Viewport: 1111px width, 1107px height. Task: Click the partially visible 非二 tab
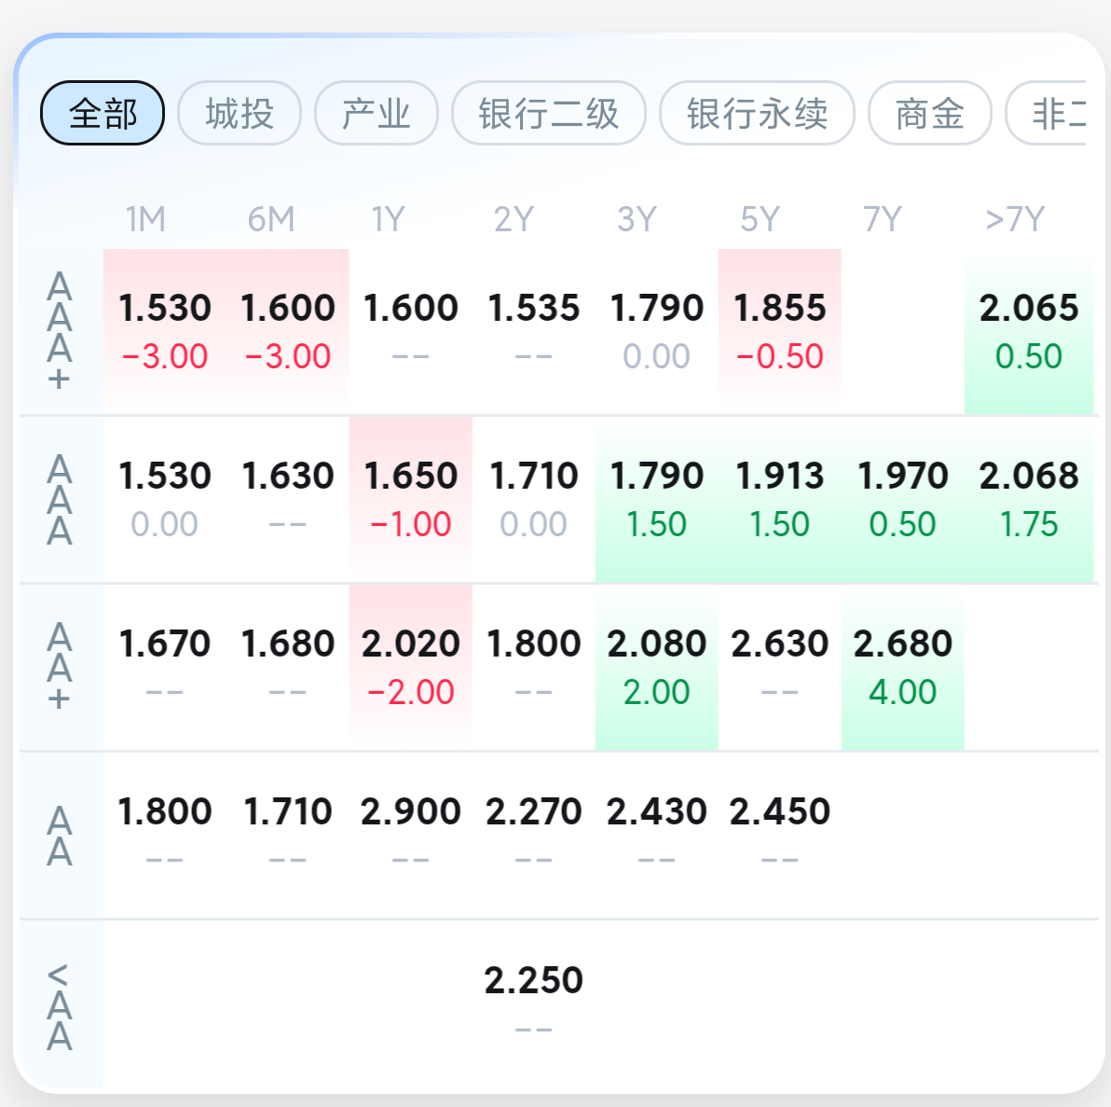click(1047, 113)
